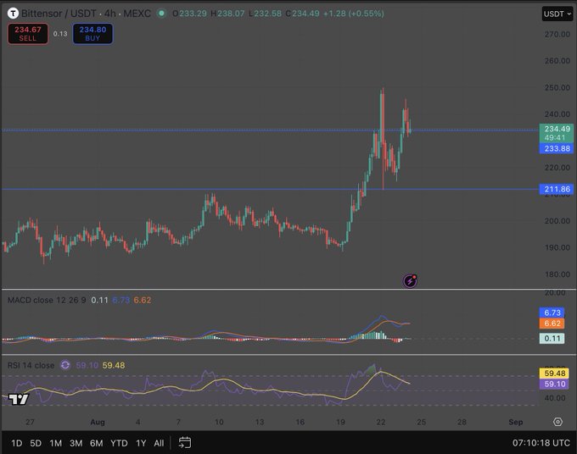This screenshot has width=577, height=454.
Task: Click the 211.86 horizontal line price label
Action: coord(557,189)
